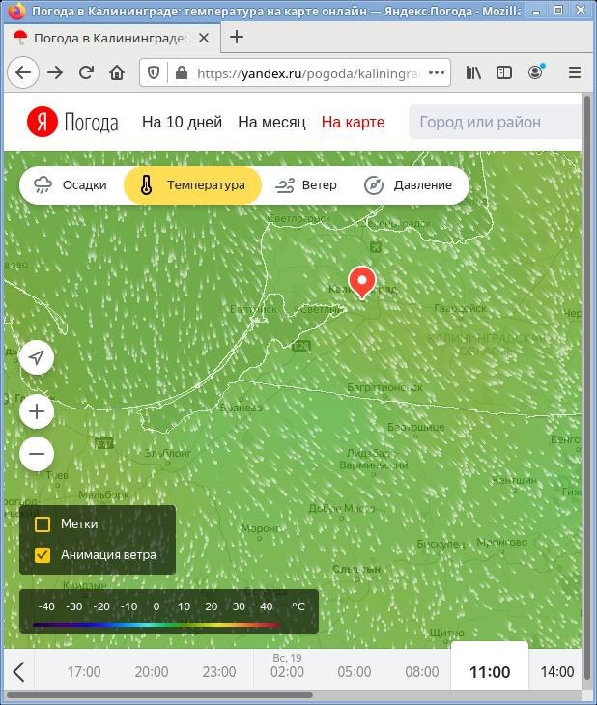Click the Багратионовск map label
This screenshot has width=597, height=705.
(384, 387)
